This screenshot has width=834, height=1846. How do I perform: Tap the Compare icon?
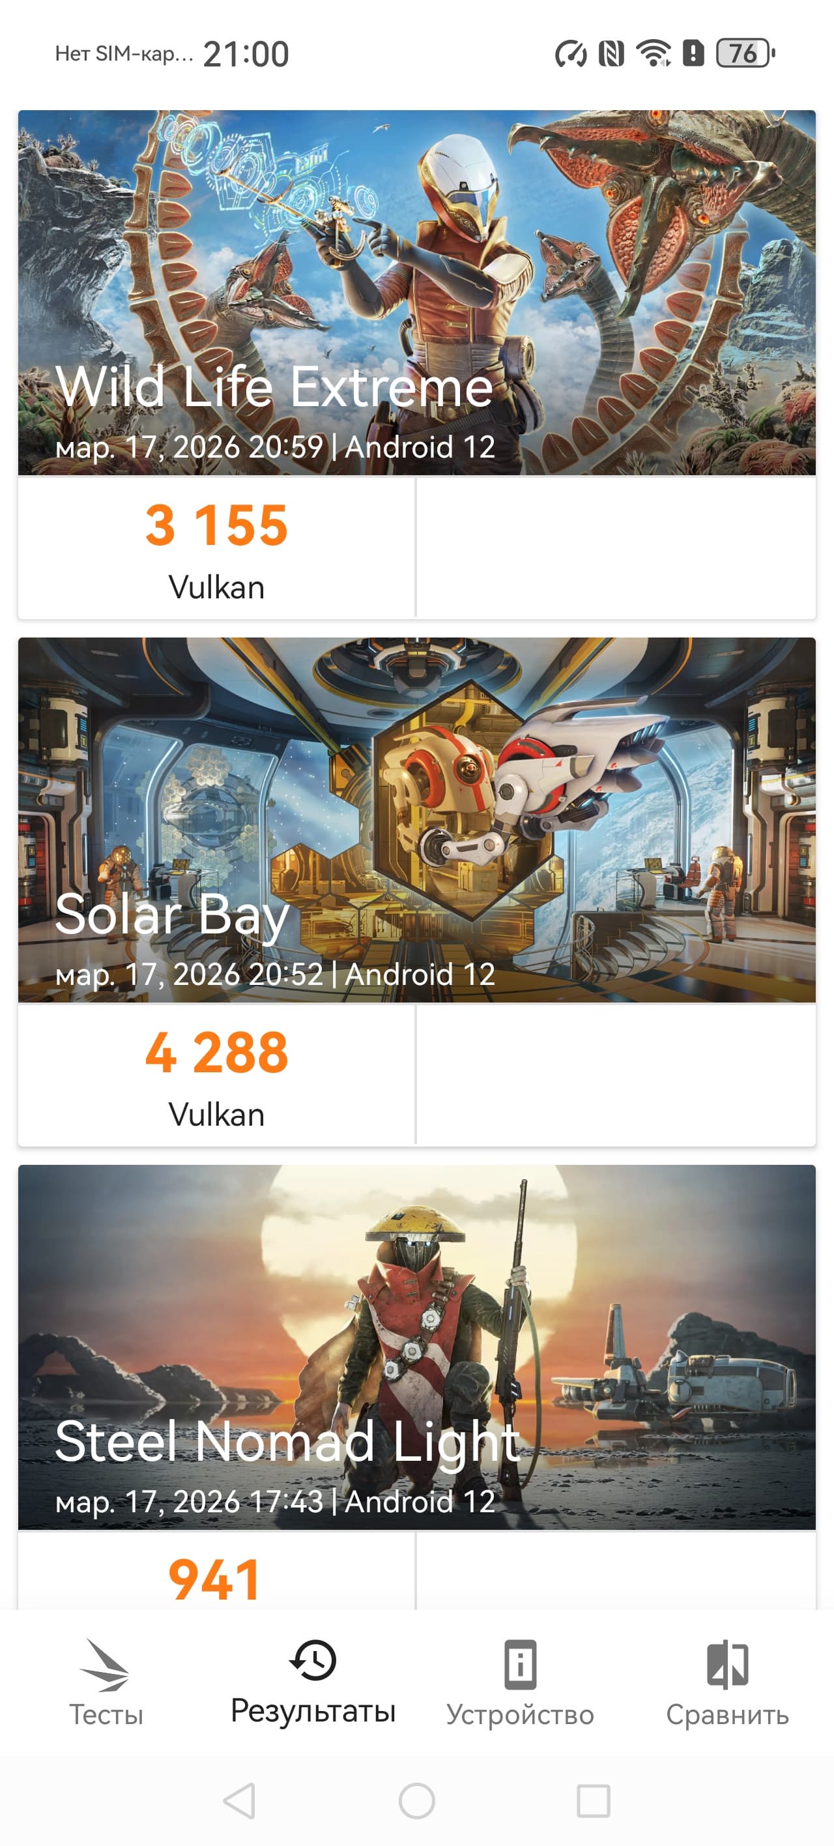727,1664
